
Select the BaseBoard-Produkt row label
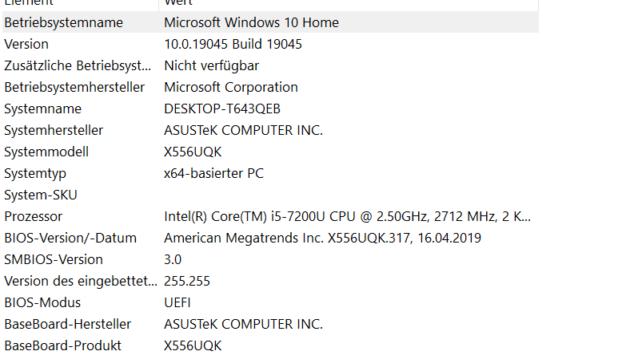pos(63,345)
